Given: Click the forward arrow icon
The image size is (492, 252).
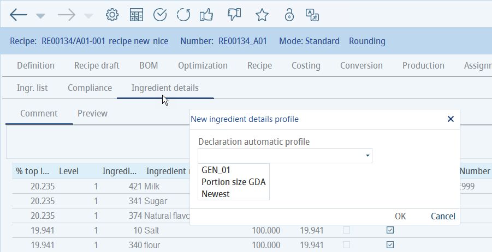Looking at the screenshot, I should click(67, 15).
